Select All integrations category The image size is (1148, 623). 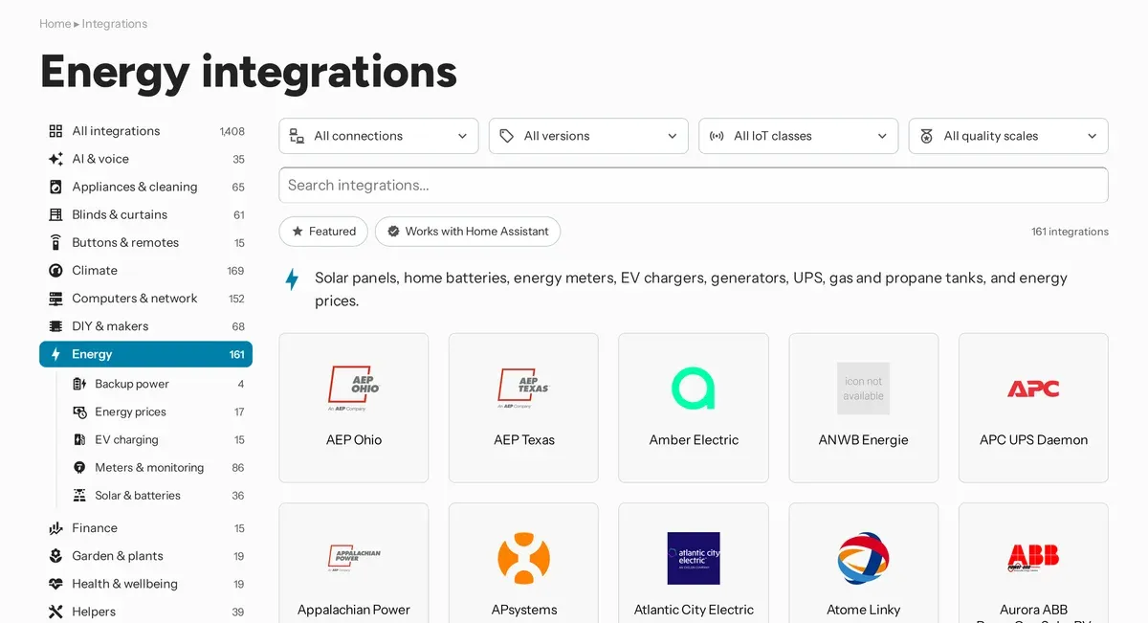pos(145,131)
